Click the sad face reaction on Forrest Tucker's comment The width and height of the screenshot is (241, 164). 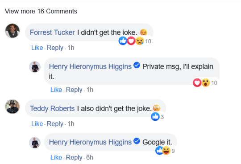(x=139, y=41)
